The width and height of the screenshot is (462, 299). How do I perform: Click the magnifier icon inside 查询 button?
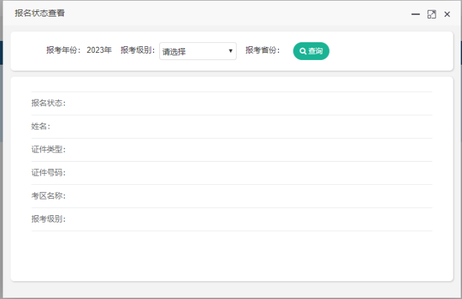[x=303, y=51]
